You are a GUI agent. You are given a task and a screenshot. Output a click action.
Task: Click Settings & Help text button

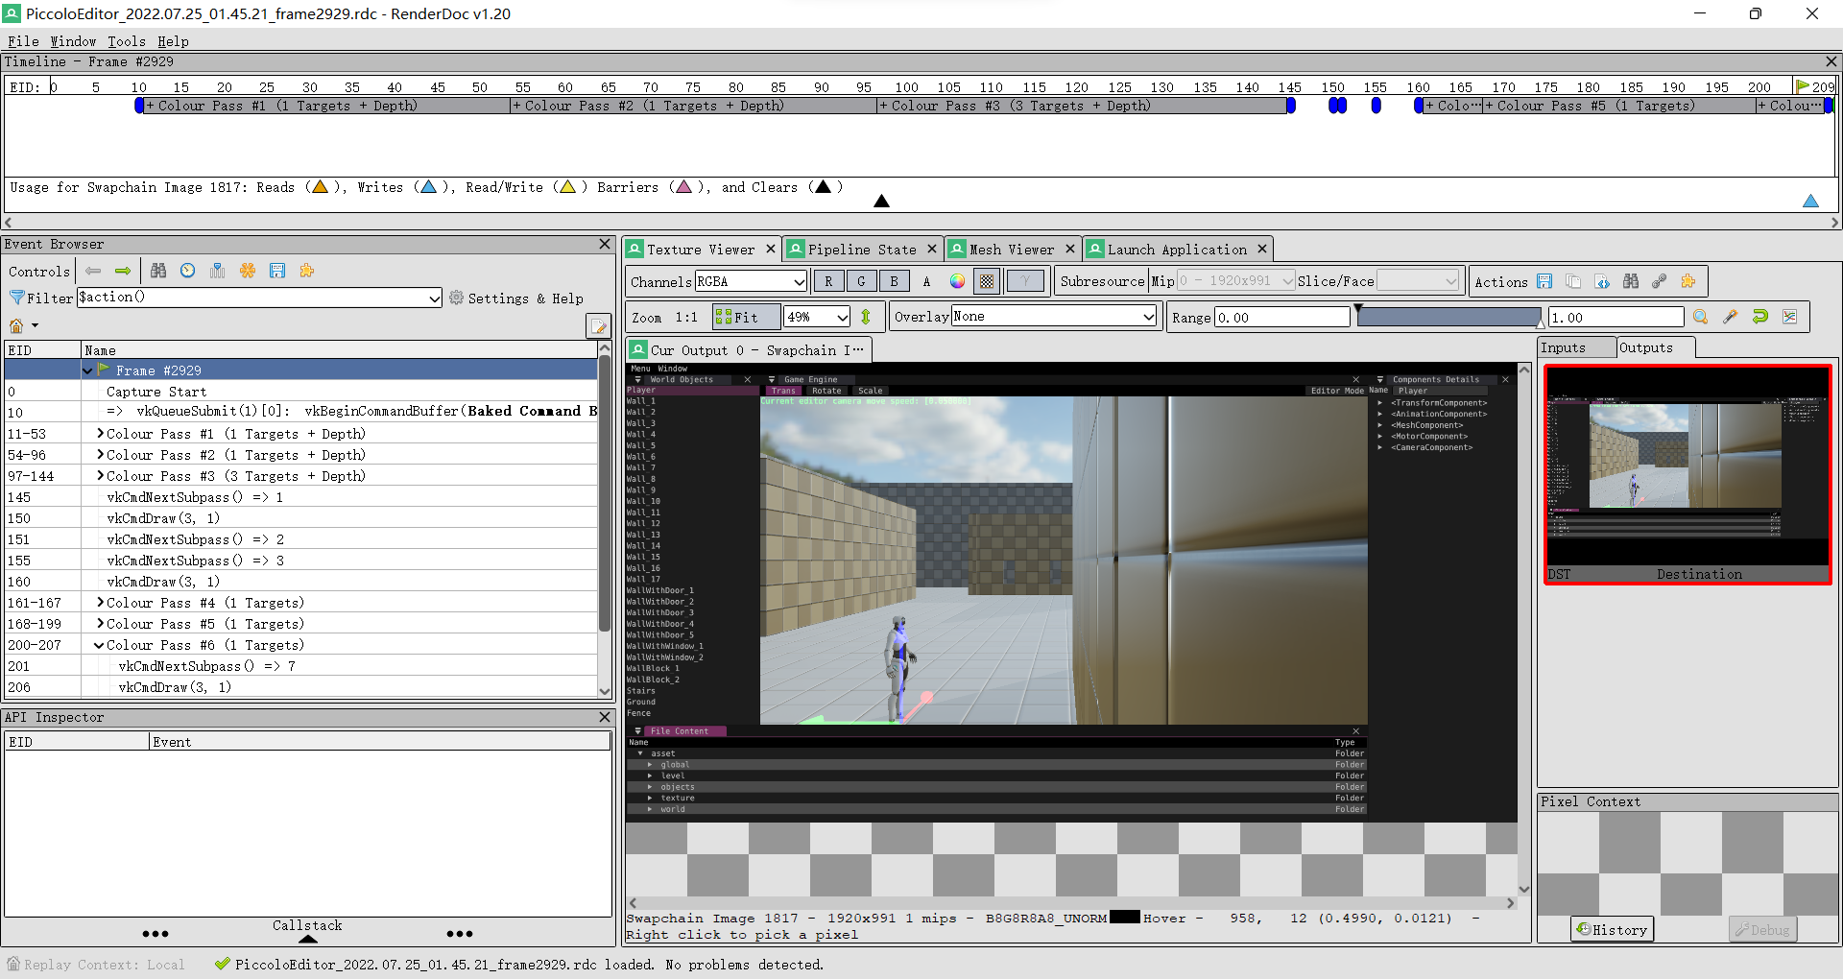tap(525, 298)
